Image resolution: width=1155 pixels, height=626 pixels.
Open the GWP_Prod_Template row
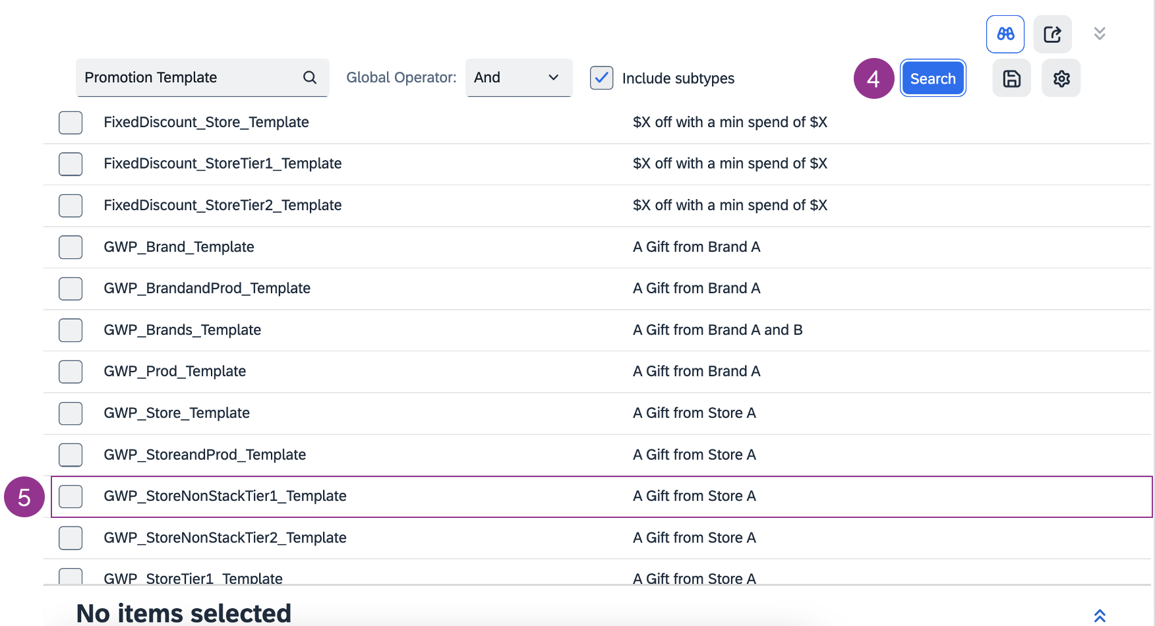click(x=175, y=372)
